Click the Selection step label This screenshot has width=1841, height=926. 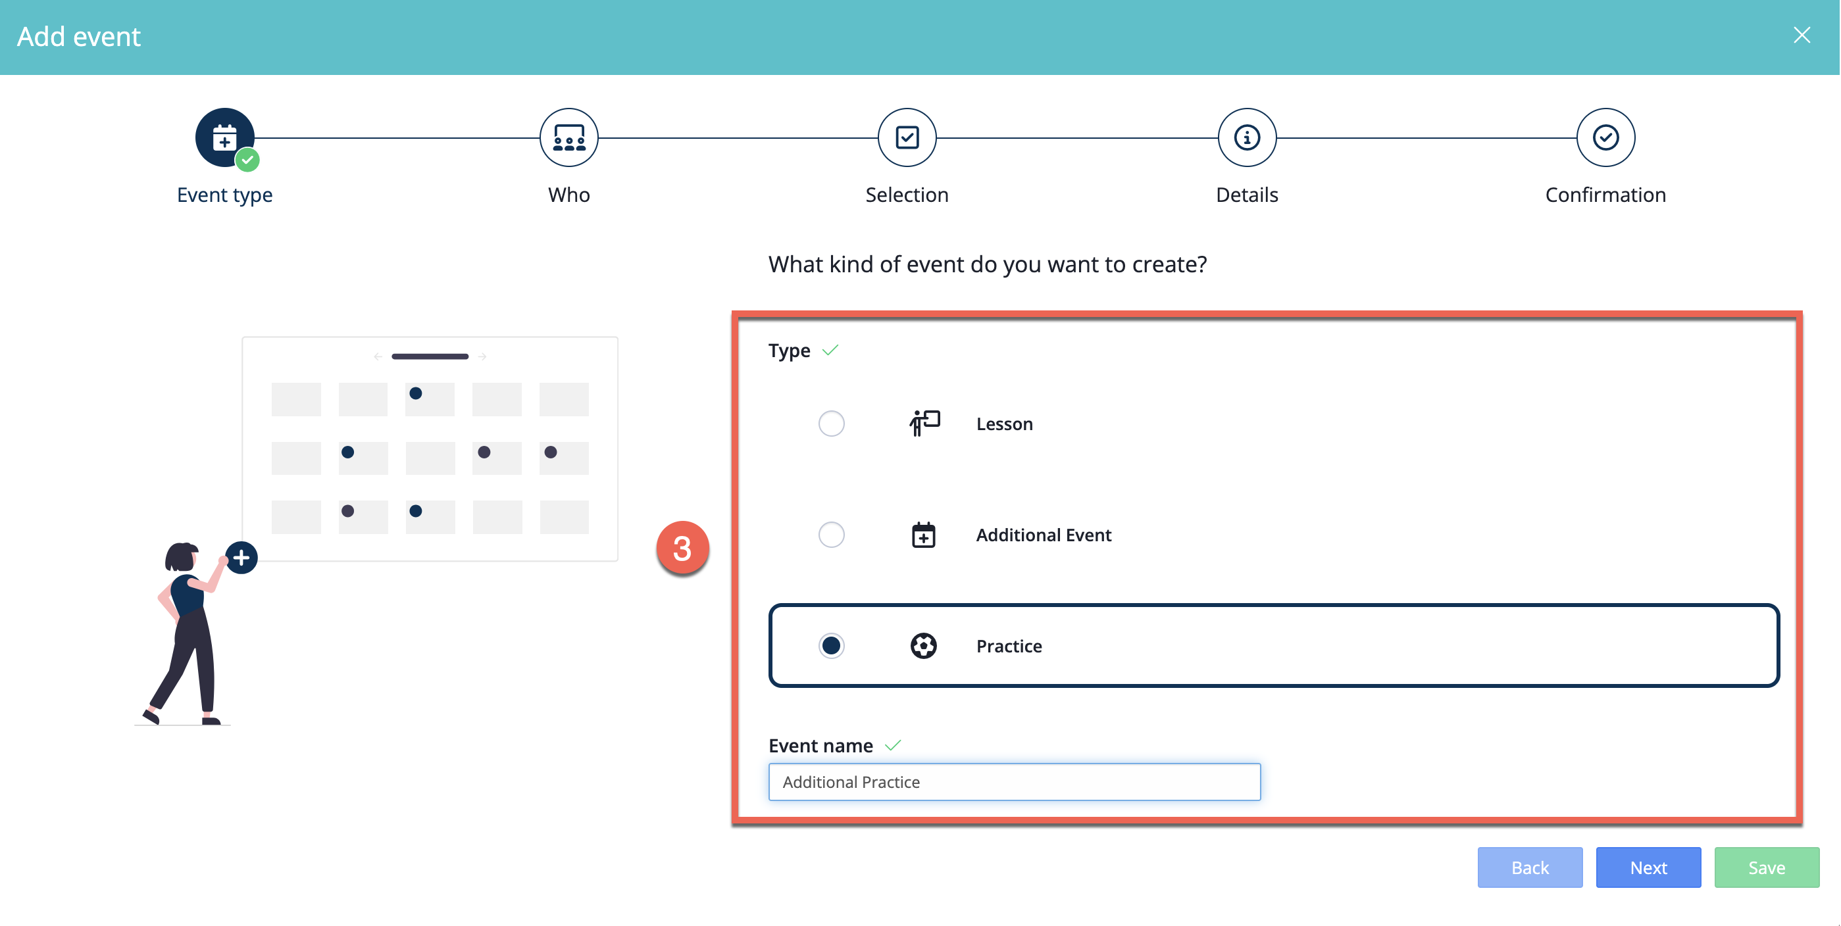coord(907,195)
